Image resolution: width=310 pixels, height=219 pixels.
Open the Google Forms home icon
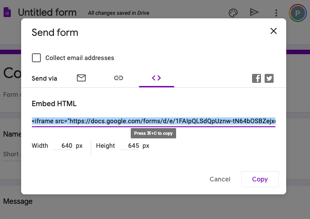pos(7,13)
